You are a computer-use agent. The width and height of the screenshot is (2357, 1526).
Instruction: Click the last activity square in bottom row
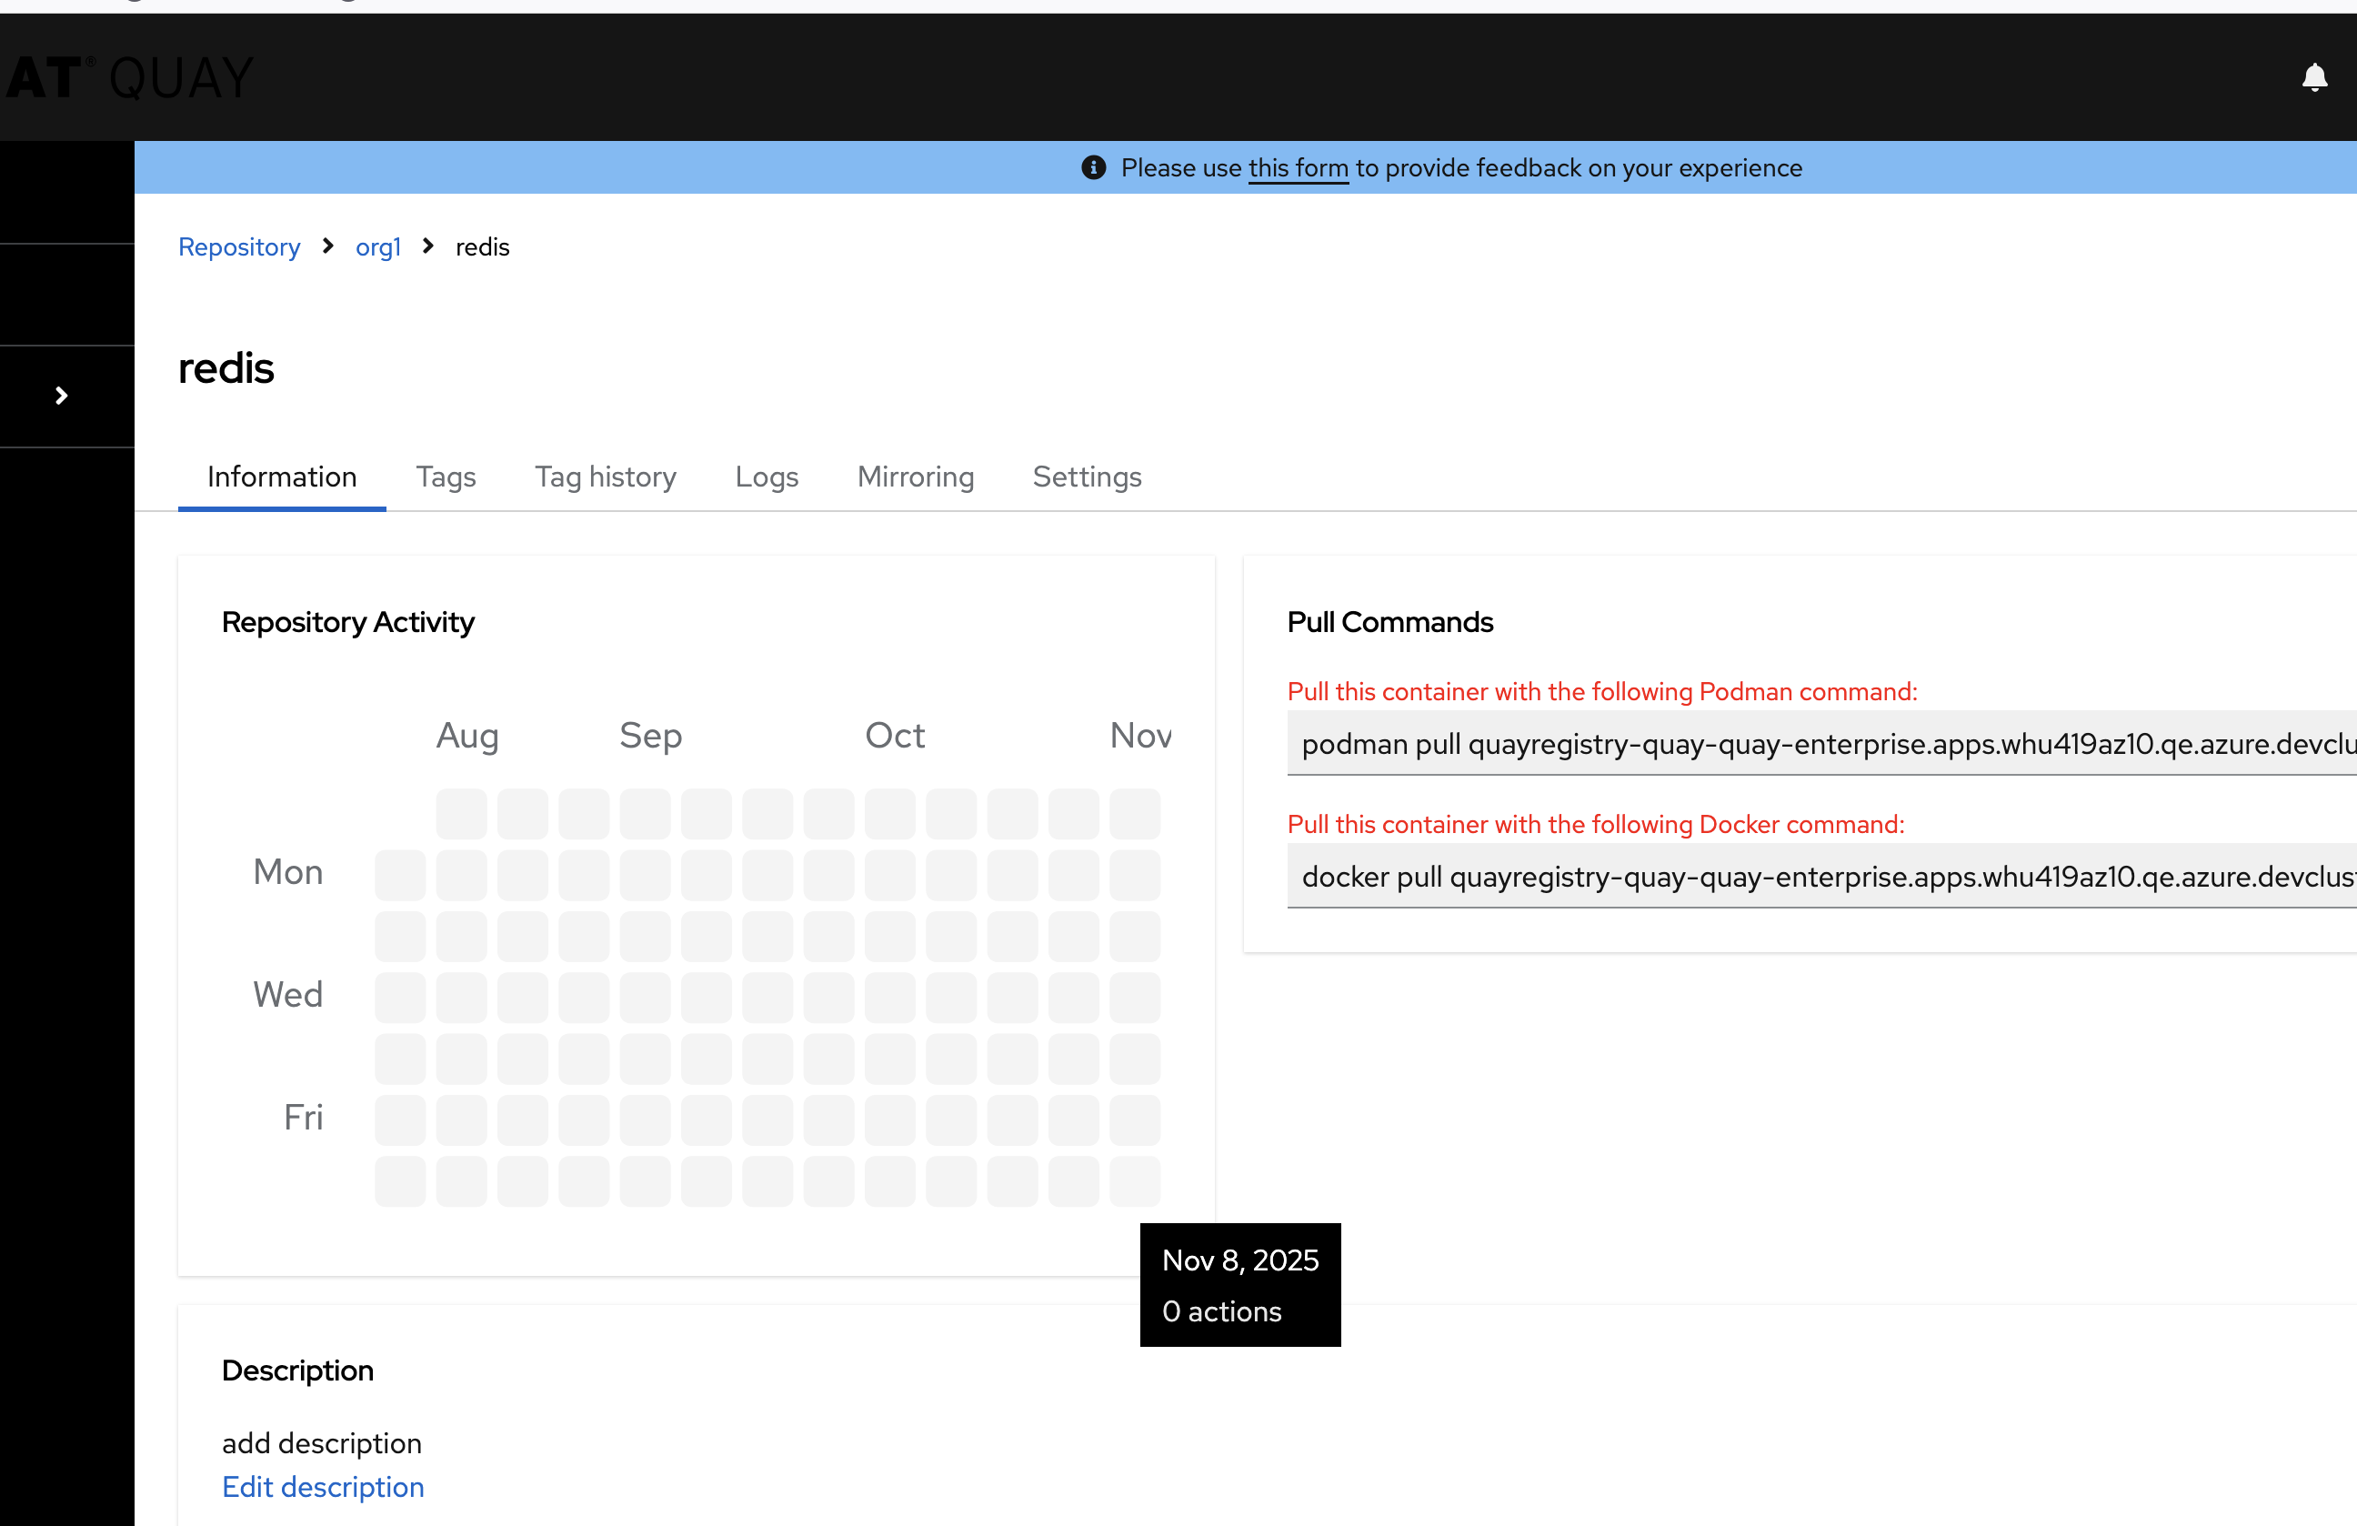[1134, 1180]
